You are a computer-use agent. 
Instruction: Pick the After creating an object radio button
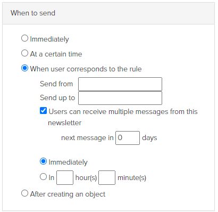(x=24, y=193)
